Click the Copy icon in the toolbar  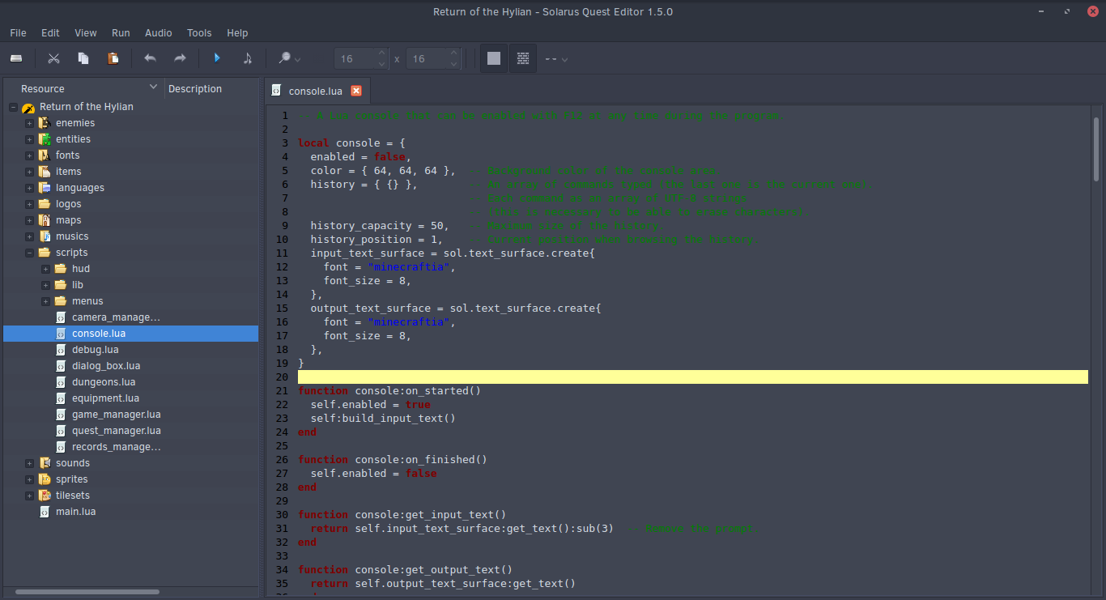(x=83, y=58)
